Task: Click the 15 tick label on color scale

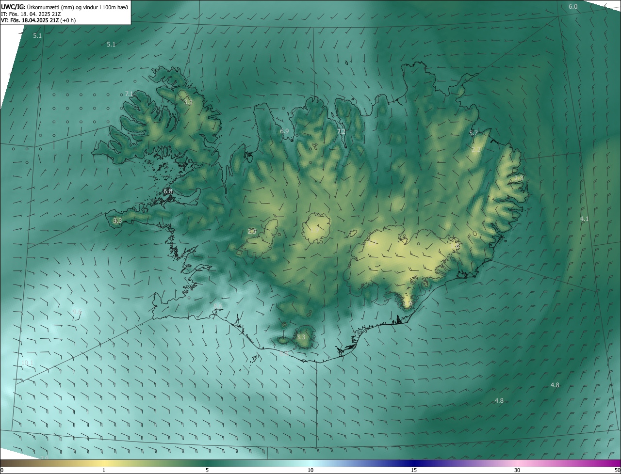Action: tap(414, 470)
